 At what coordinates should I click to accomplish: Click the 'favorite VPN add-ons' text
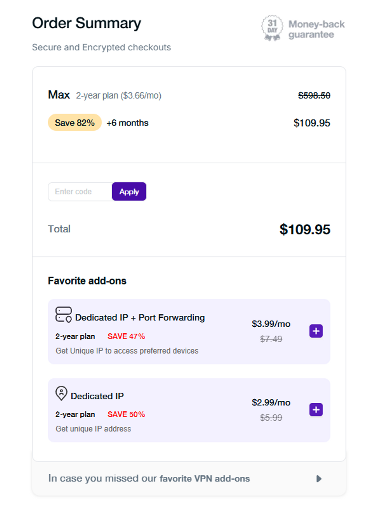pos(204,479)
